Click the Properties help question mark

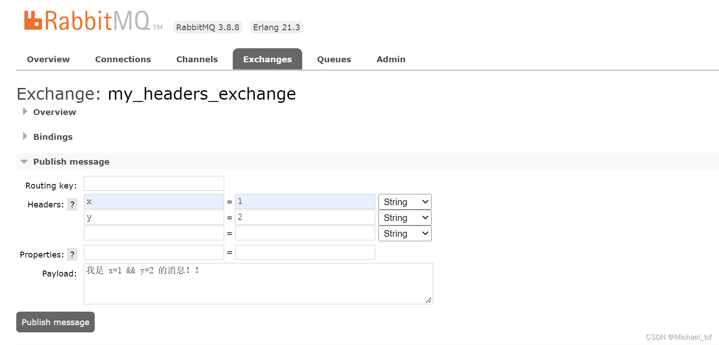coord(72,254)
